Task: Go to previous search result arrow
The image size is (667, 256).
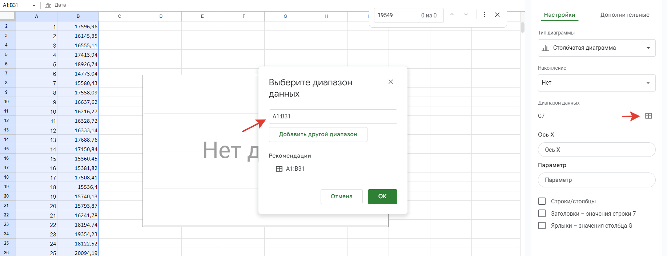Action: pyautogui.click(x=452, y=15)
